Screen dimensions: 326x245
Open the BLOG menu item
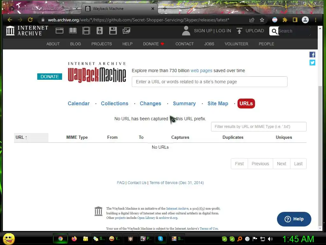tap(75, 44)
